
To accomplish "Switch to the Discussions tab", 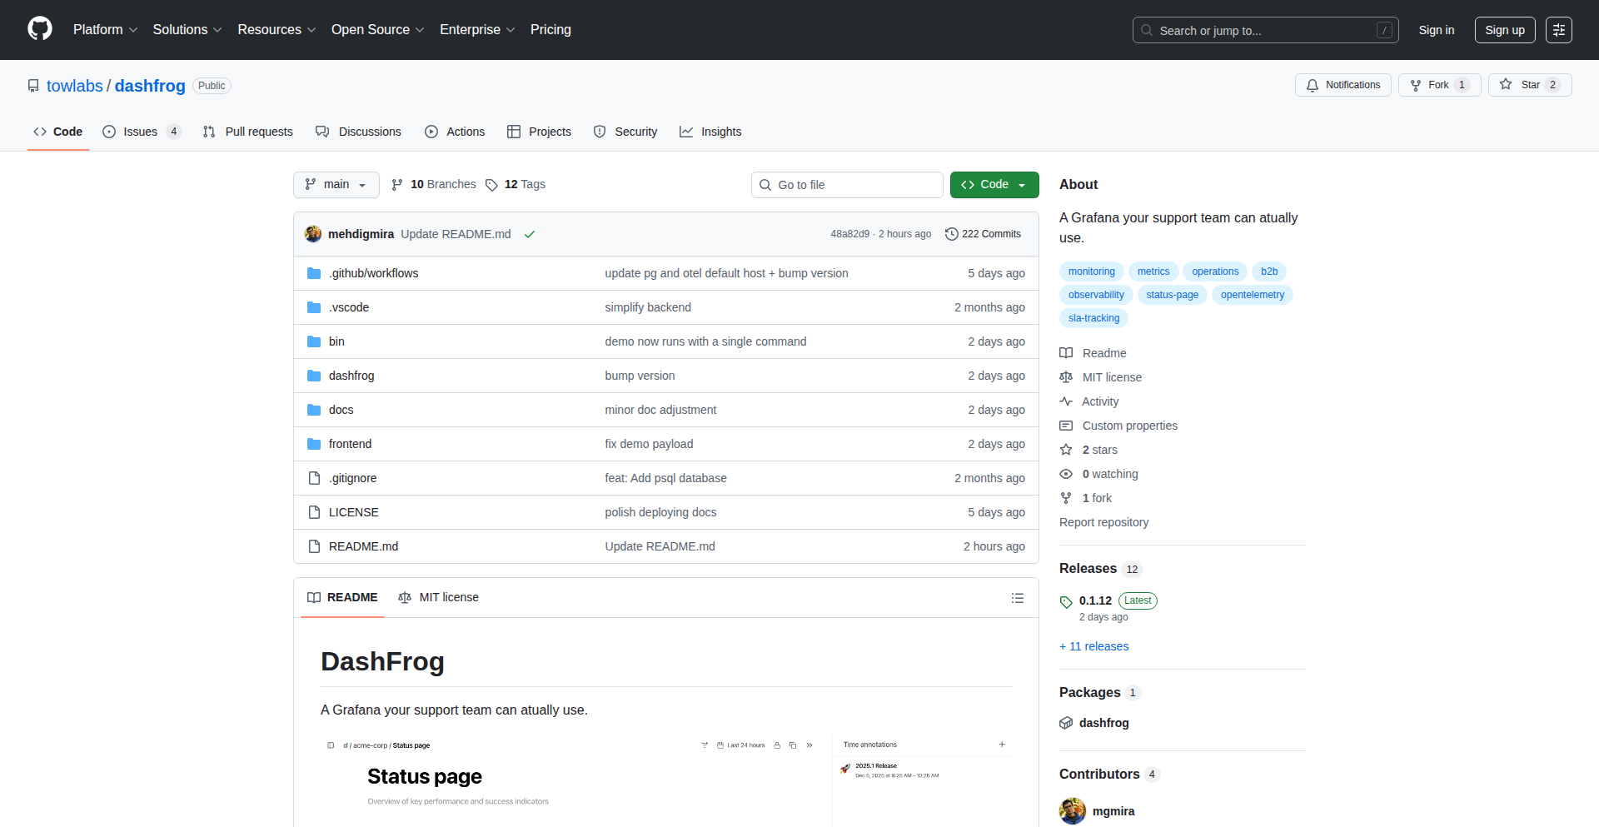I will (x=358, y=132).
